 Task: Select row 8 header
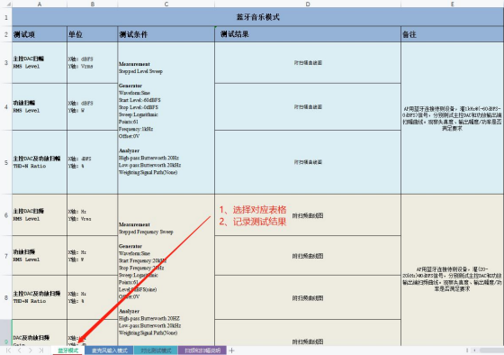(x=6, y=297)
